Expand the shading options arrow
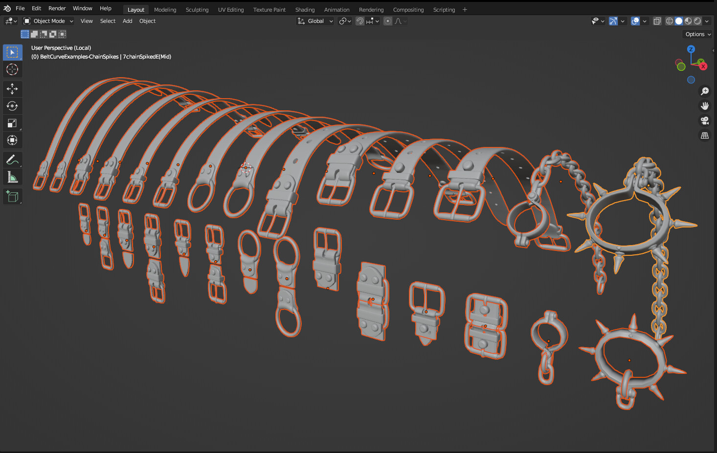This screenshot has height=453, width=717. (x=707, y=21)
